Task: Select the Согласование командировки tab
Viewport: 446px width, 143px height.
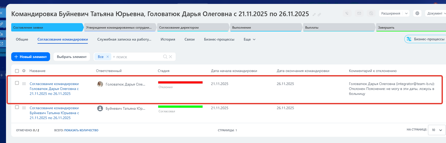Action: pos(63,39)
